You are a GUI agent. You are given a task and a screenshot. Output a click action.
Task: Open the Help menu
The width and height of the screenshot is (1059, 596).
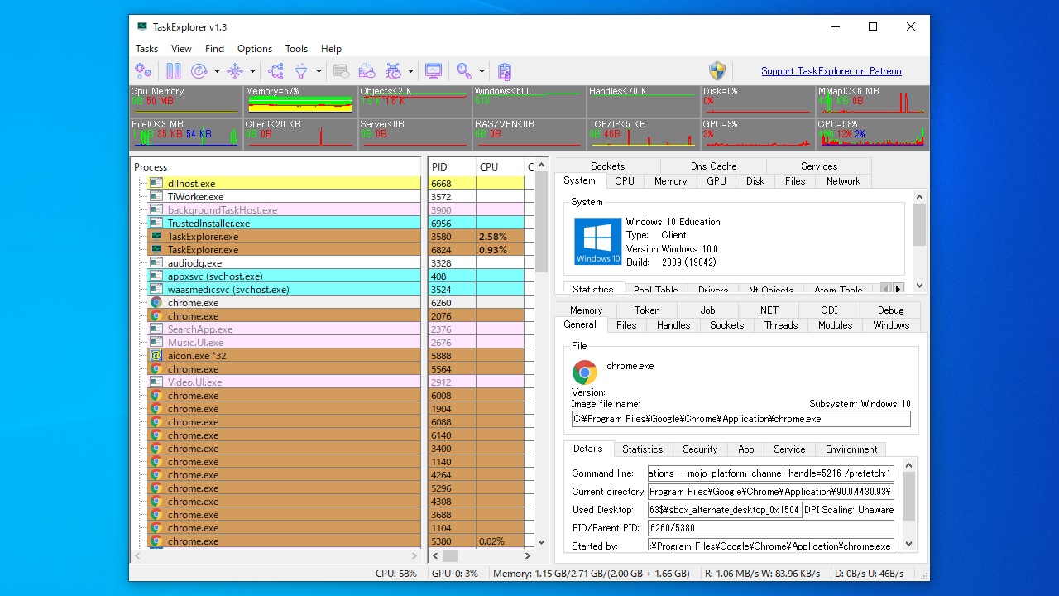pos(331,49)
